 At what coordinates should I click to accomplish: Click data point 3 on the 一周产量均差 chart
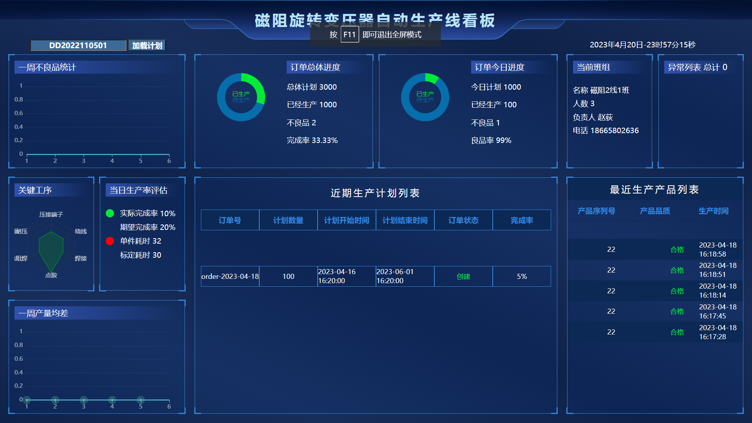83,400
